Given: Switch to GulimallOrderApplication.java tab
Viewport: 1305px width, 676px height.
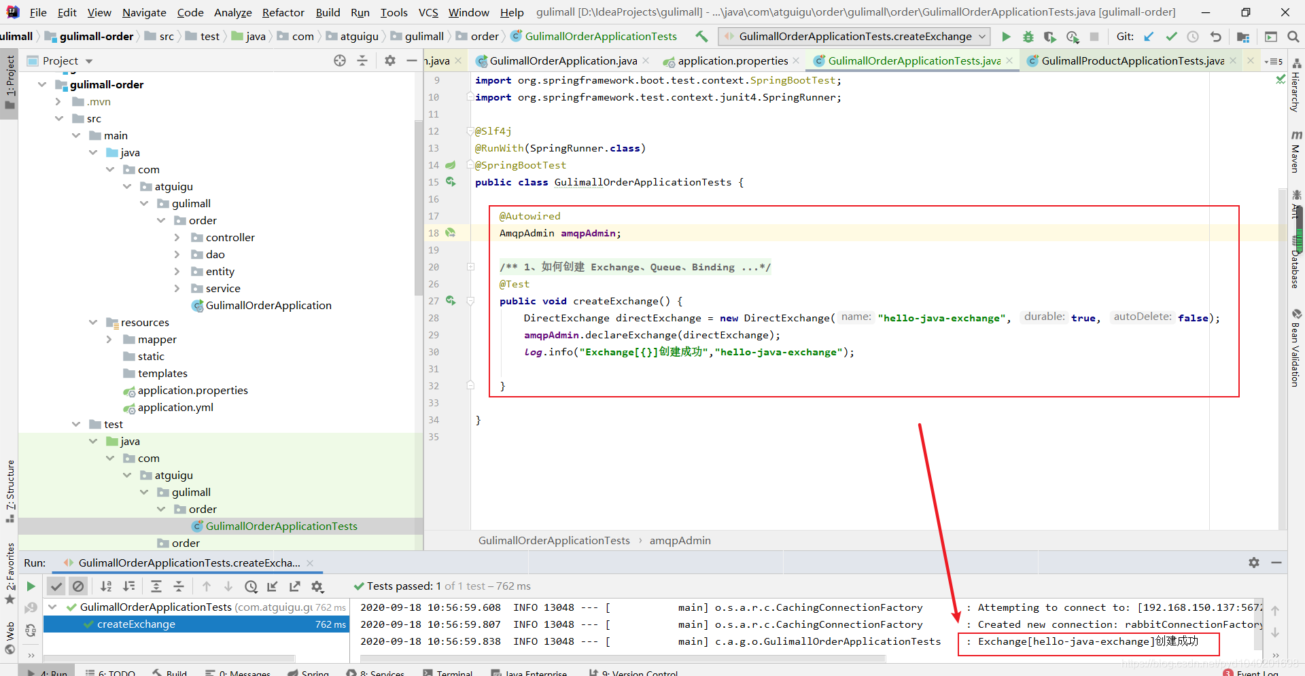Looking at the screenshot, I should [x=563, y=60].
